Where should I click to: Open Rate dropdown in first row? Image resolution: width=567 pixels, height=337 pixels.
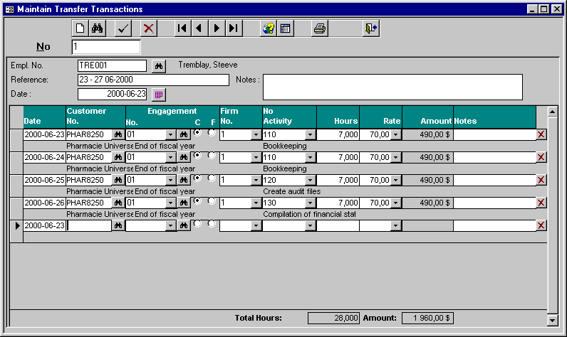click(x=395, y=134)
